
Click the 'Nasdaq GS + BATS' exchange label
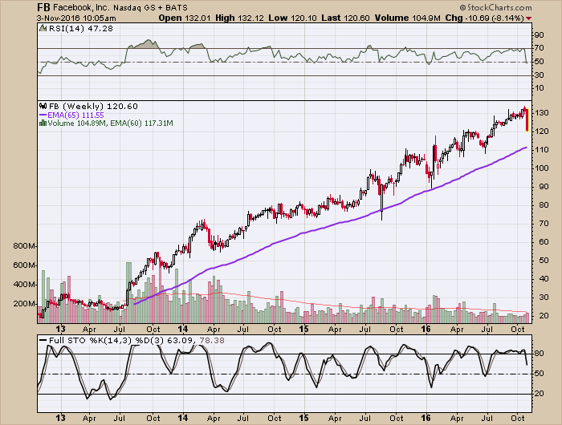pyautogui.click(x=151, y=8)
